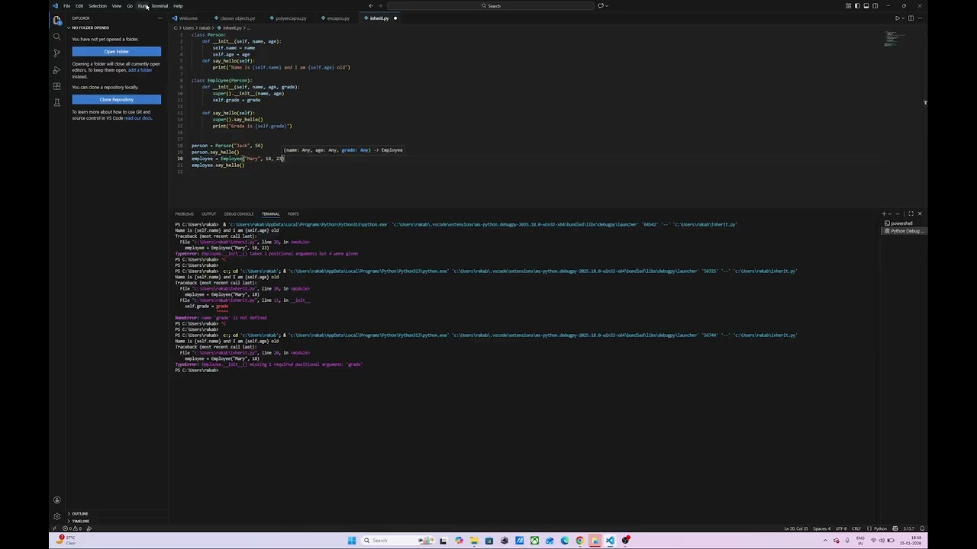Viewport: 977px width, 549px height.
Task: Follow the 'add a folder' link
Action: pos(140,70)
